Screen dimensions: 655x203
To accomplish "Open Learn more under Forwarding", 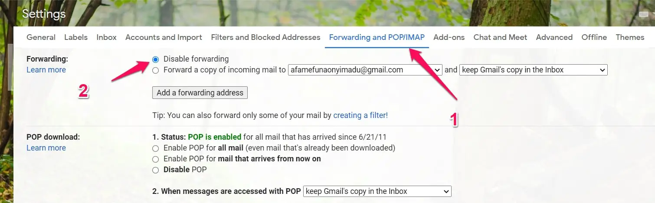I will pos(46,70).
